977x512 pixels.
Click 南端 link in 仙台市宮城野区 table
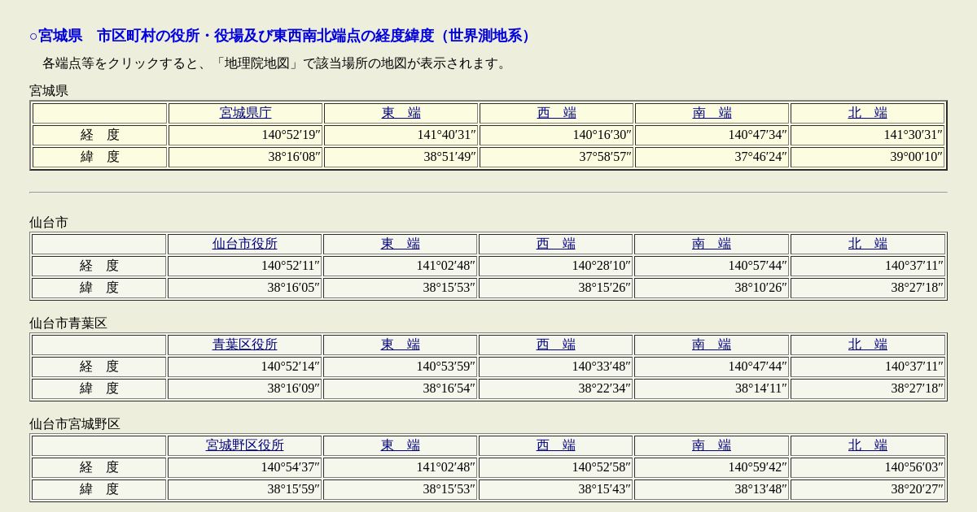[x=712, y=445]
